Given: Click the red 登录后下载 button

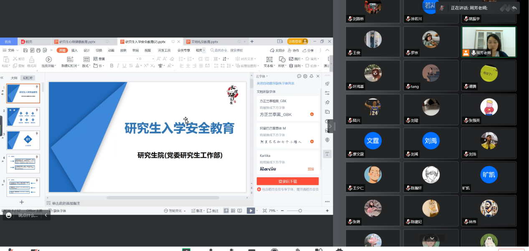Looking at the screenshot, I should pyautogui.click(x=287, y=181).
